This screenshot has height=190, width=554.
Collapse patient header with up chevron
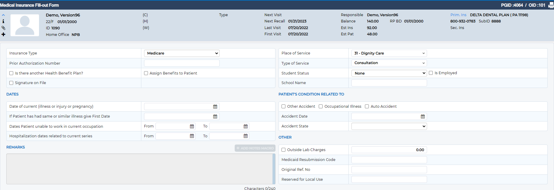coord(3,15)
